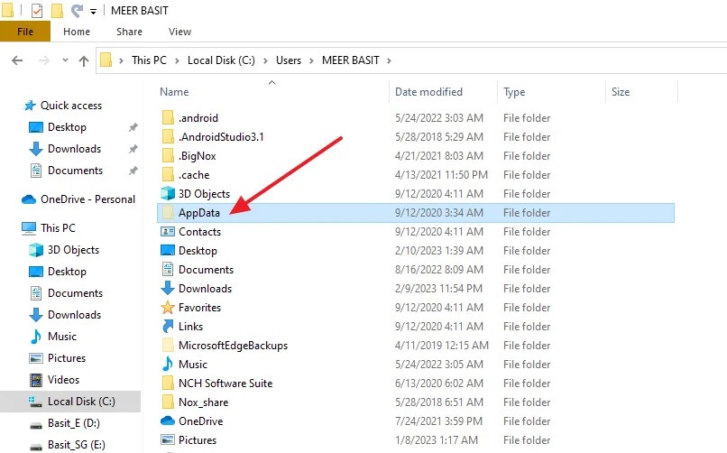Click Local Disk (C:) in the address bar
This screenshot has width=727, height=453.
[x=221, y=60]
